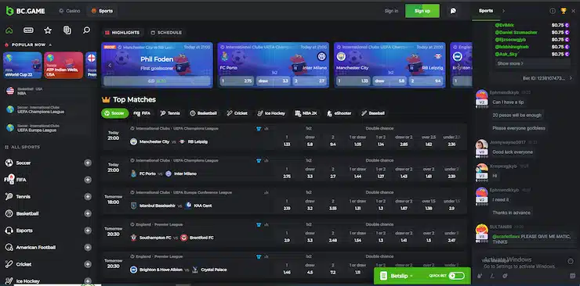Viewport: 580px width, 286px height.
Task: Filter top matches by FIFA
Action: (142, 113)
